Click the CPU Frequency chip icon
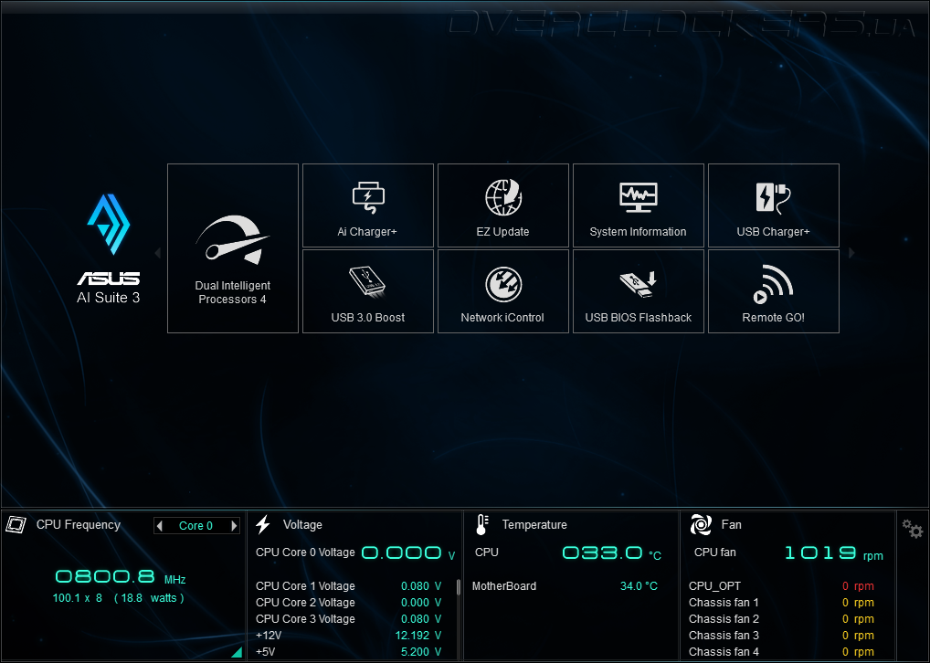 click(16, 525)
